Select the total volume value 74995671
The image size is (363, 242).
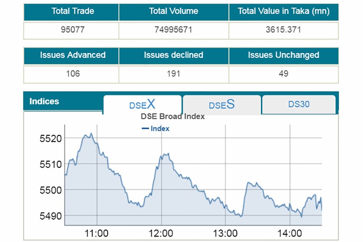(173, 30)
